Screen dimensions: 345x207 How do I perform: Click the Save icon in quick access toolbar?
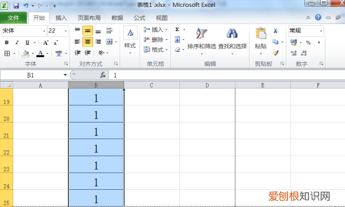(16, 6)
